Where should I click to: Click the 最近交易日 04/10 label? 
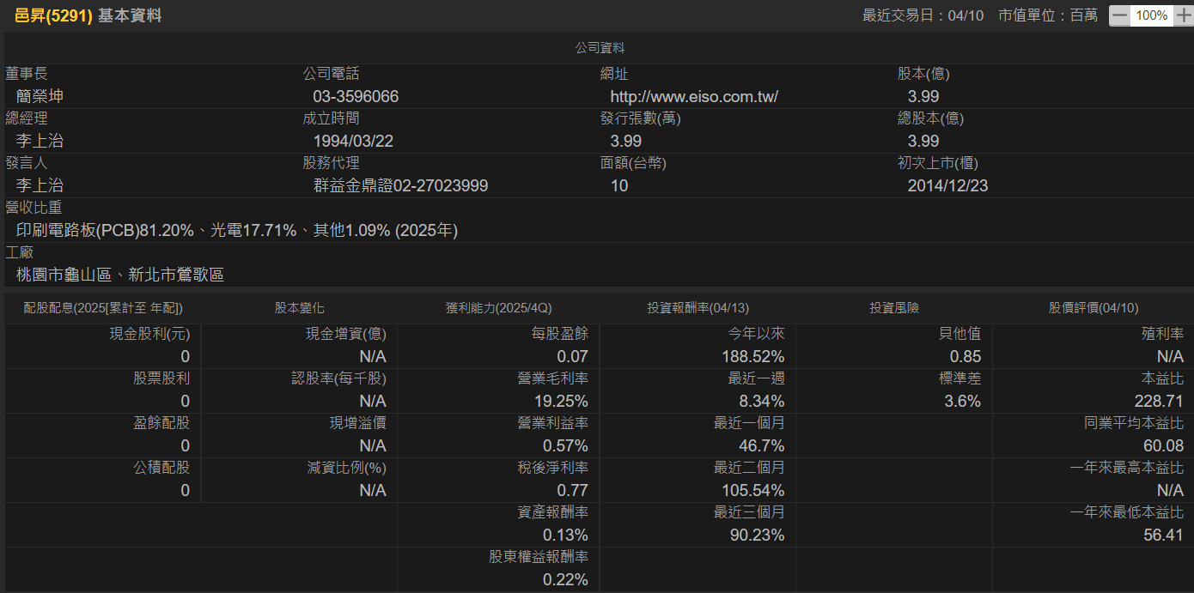point(923,15)
